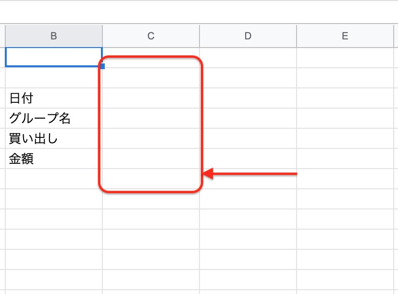Select the column D header
This screenshot has height=294, width=398.
pyautogui.click(x=248, y=36)
